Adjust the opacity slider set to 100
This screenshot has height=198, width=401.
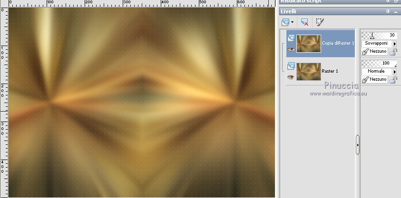click(379, 63)
